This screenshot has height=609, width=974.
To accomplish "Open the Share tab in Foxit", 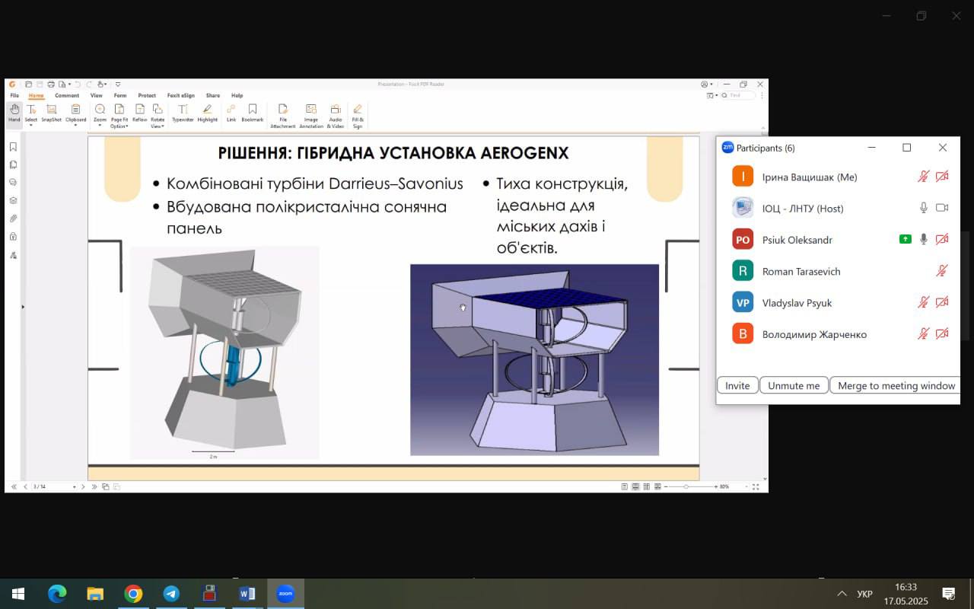I will pyautogui.click(x=212, y=96).
